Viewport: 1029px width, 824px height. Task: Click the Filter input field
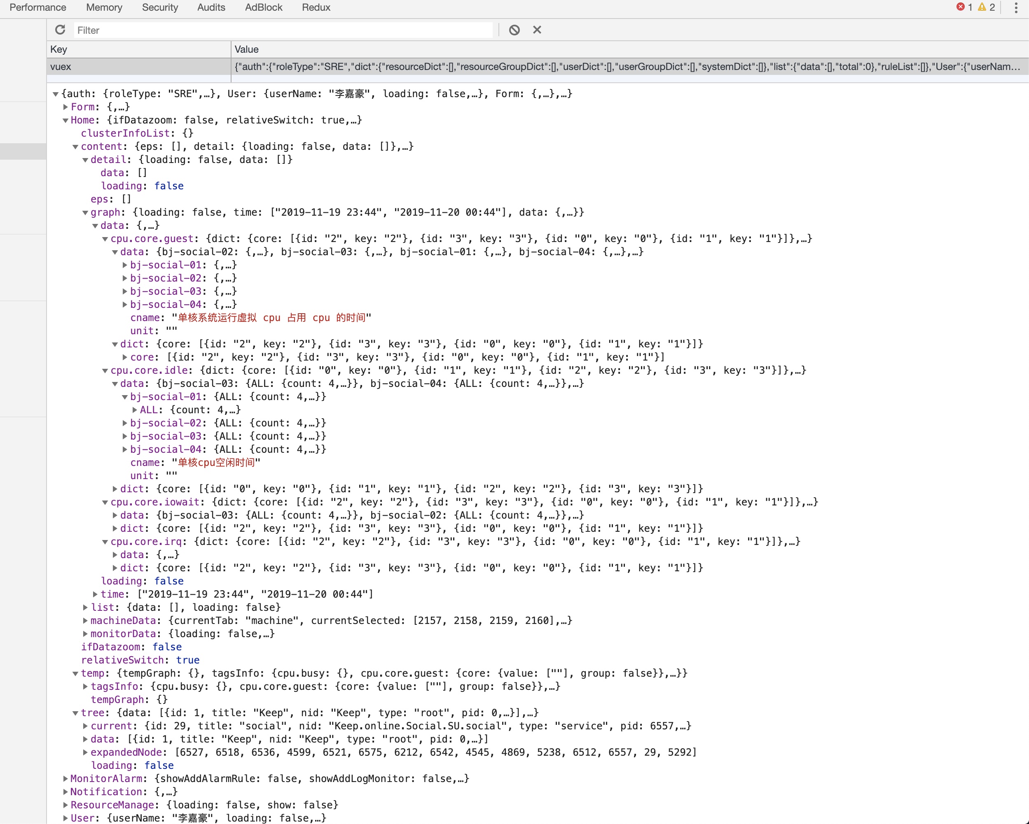point(283,30)
